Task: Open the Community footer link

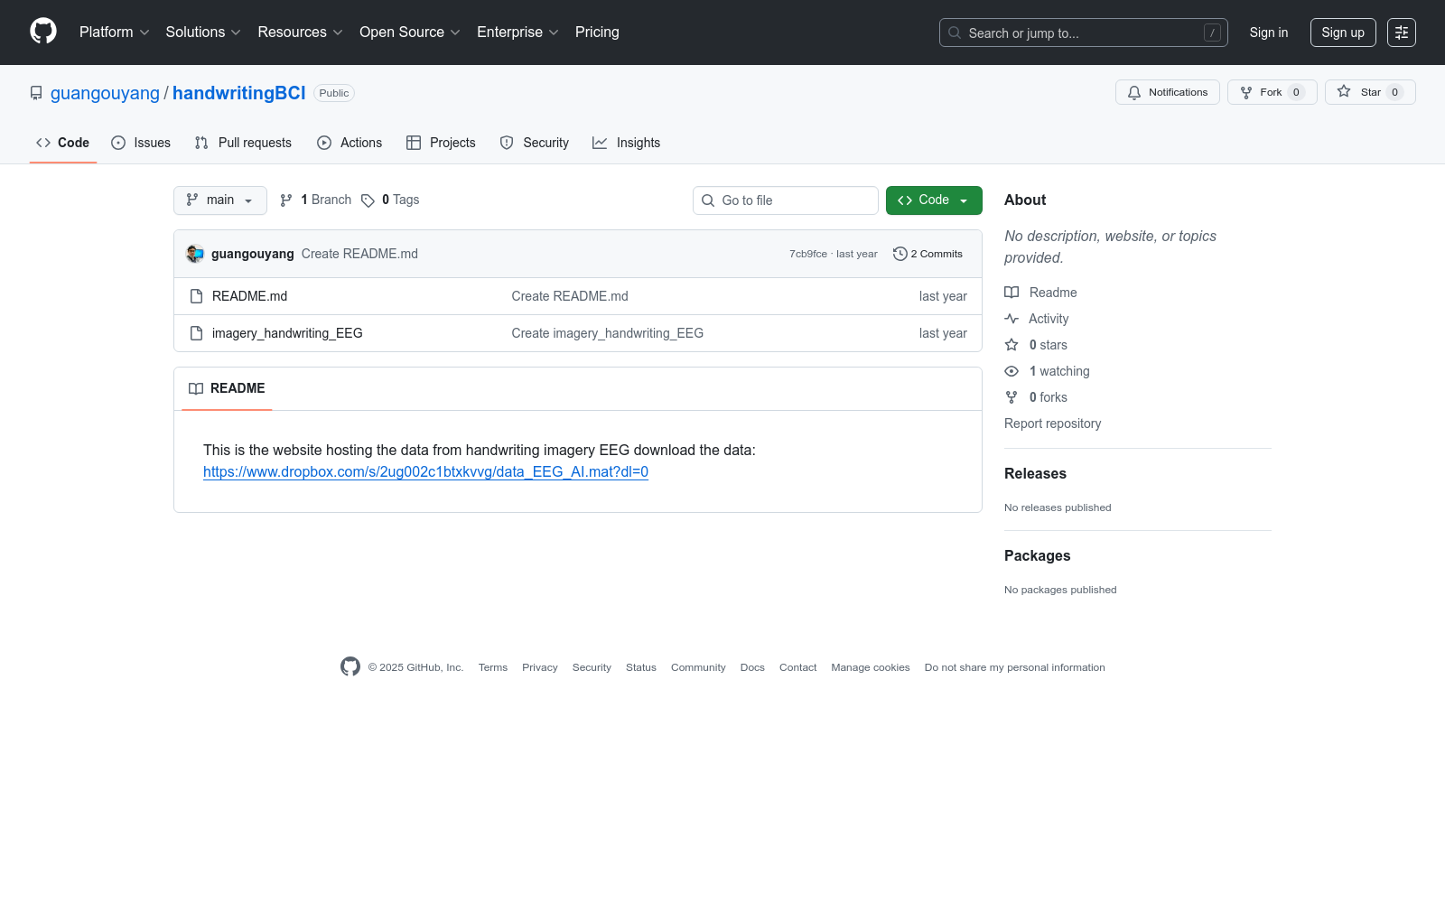Action: point(698,667)
